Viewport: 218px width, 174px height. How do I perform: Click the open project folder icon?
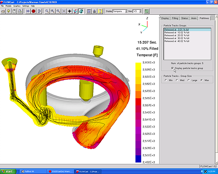(x=3, y=11)
